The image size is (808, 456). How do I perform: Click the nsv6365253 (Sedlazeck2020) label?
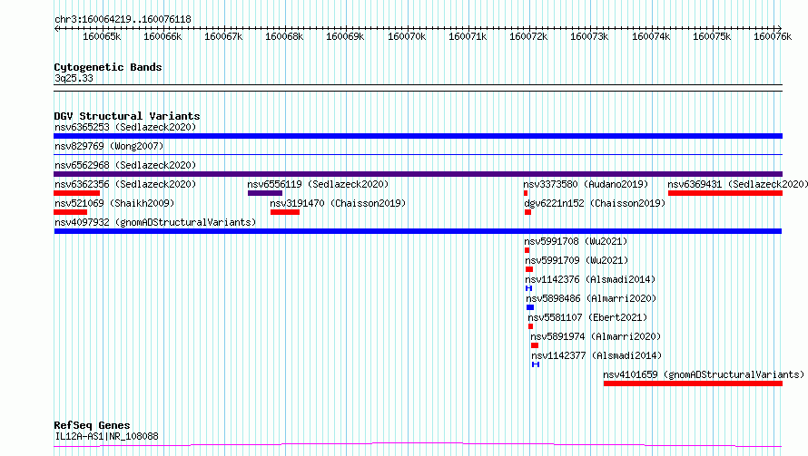click(x=125, y=127)
